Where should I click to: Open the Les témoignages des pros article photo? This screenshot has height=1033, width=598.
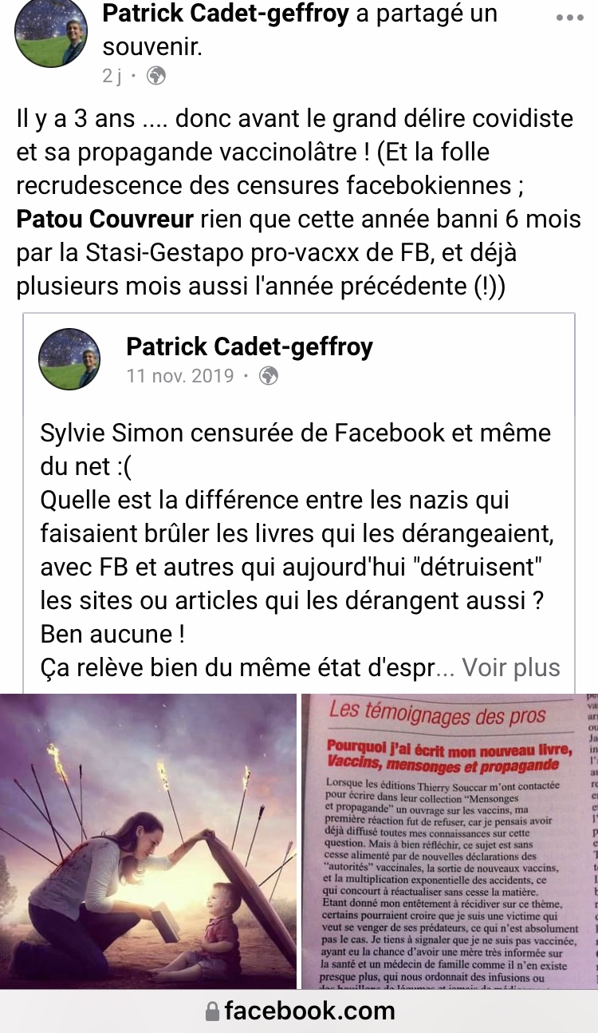pos(450,841)
